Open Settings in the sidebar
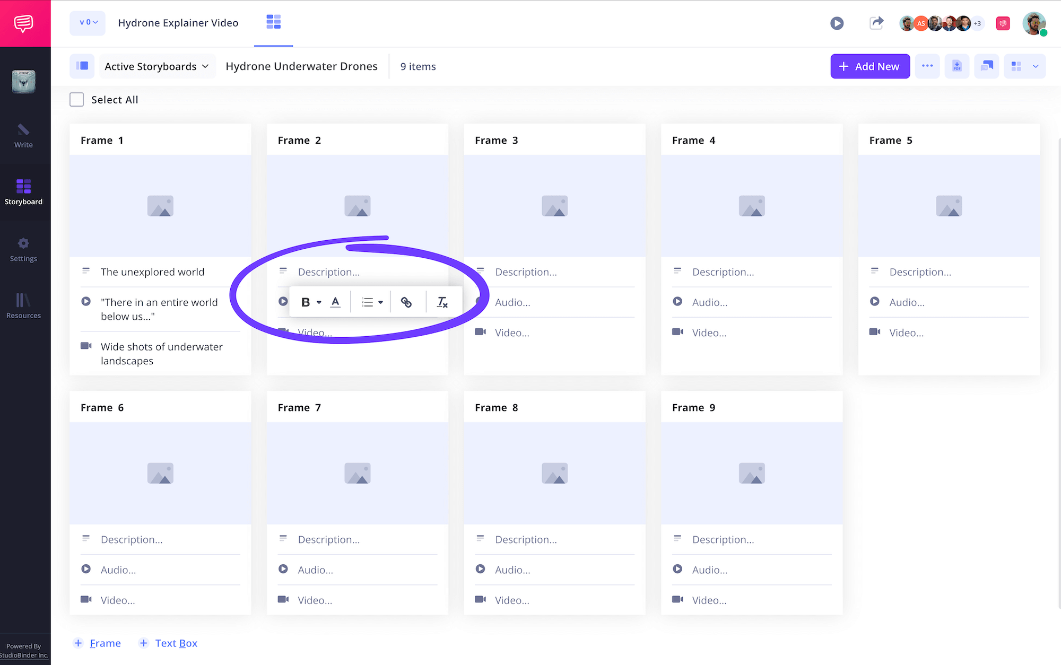This screenshot has width=1061, height=665. pyautogui.click(x=23, y=249)
